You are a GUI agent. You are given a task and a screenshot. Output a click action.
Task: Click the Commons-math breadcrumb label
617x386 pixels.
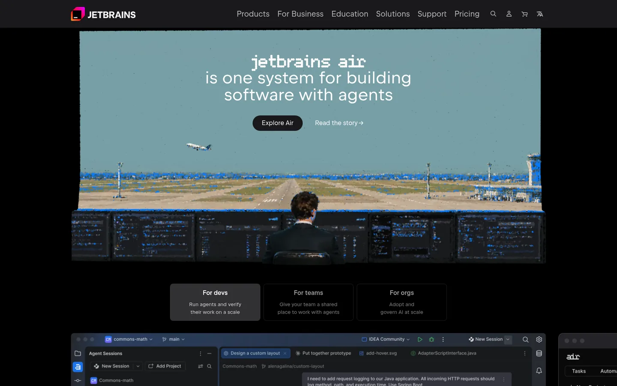click(240, 366)
